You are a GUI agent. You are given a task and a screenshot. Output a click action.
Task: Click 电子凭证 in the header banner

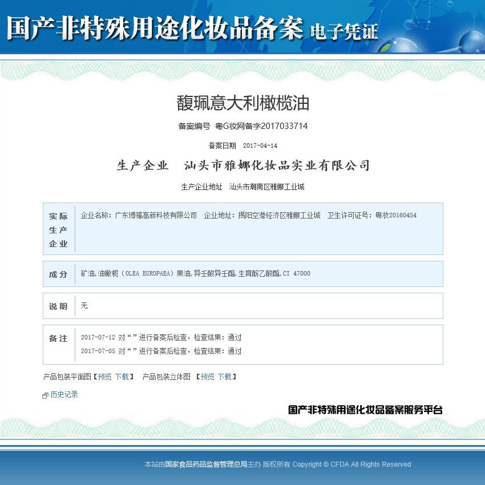[344, 32]
